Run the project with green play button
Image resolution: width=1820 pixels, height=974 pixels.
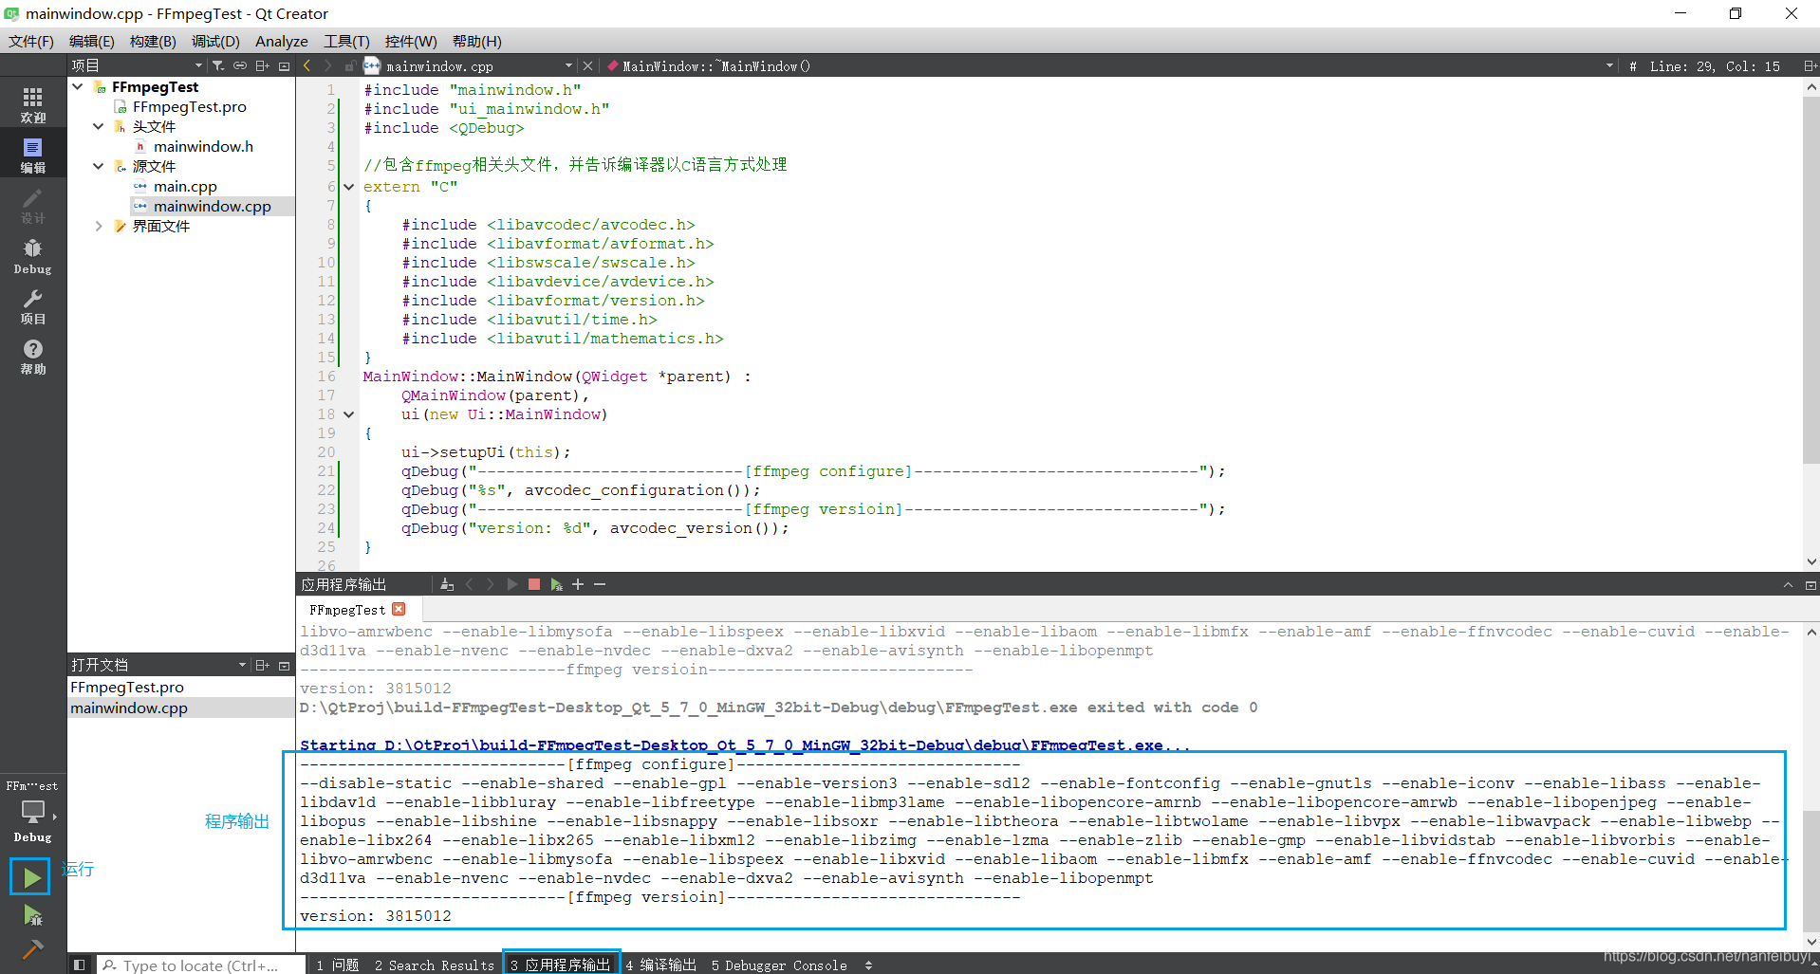(30, 876)
